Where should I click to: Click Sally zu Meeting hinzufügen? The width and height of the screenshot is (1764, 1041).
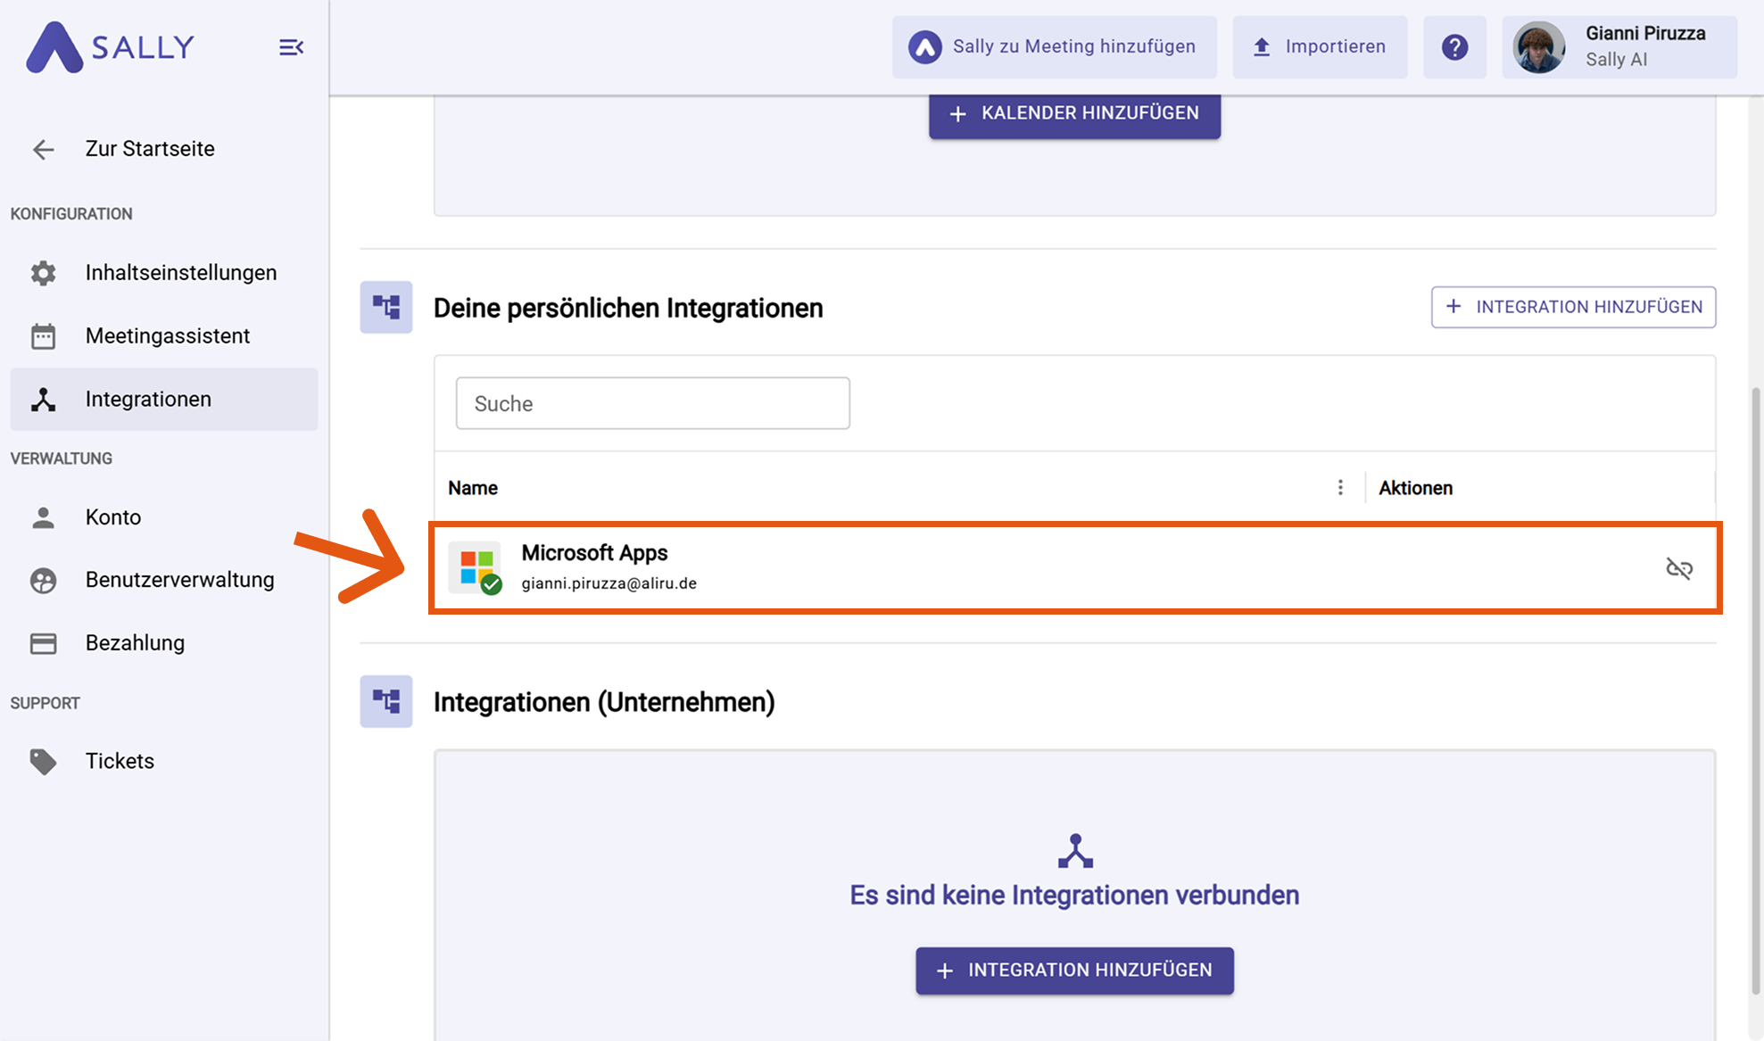tap(1054, 47)
